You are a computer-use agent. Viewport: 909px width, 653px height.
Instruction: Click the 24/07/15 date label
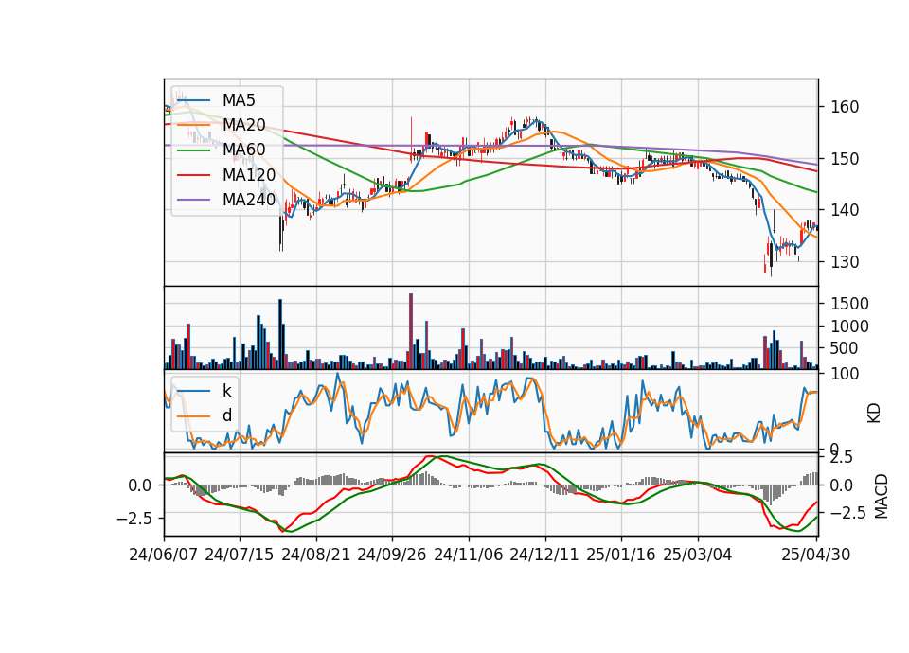(x=240, y=555)
